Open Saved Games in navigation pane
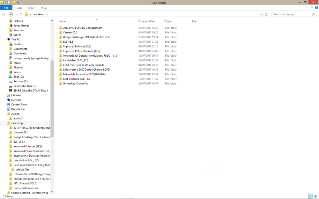The image size is (319, 199). (21, 26)
